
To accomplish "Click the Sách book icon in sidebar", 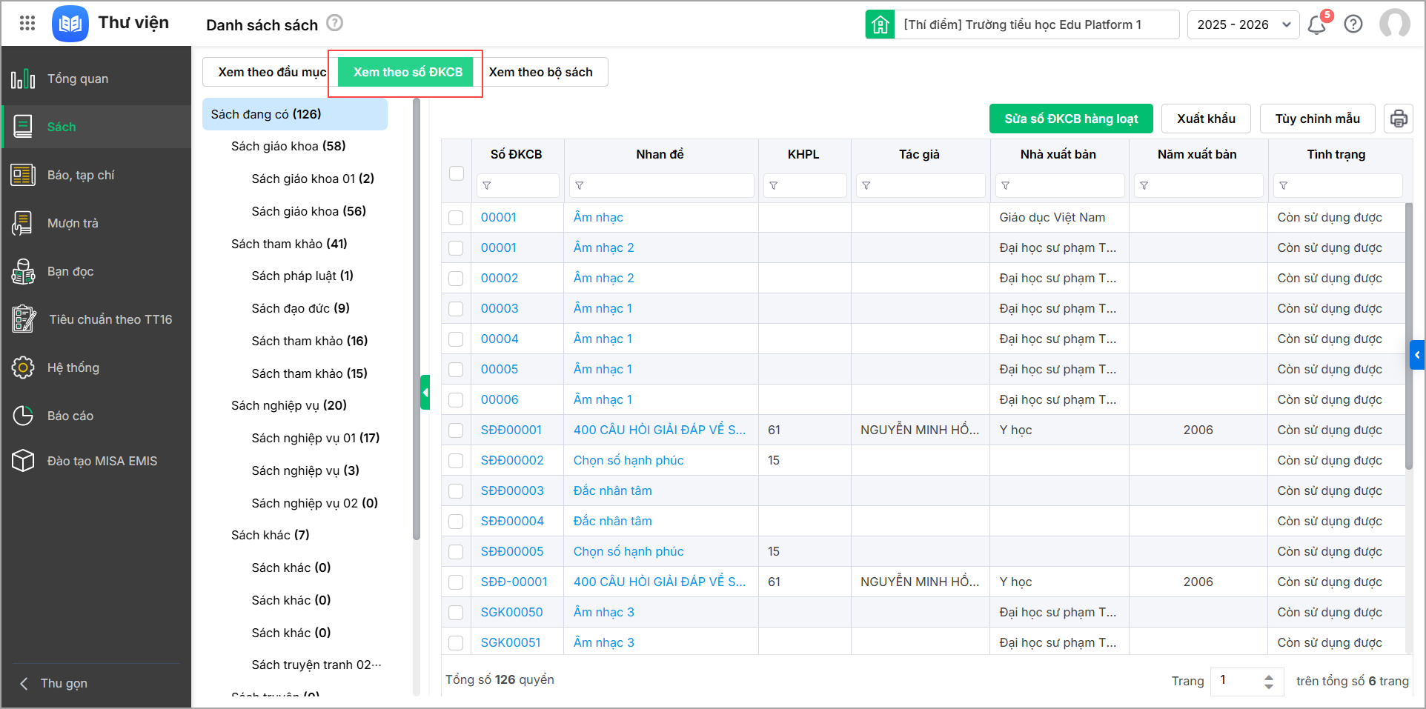I will (23, 127).
